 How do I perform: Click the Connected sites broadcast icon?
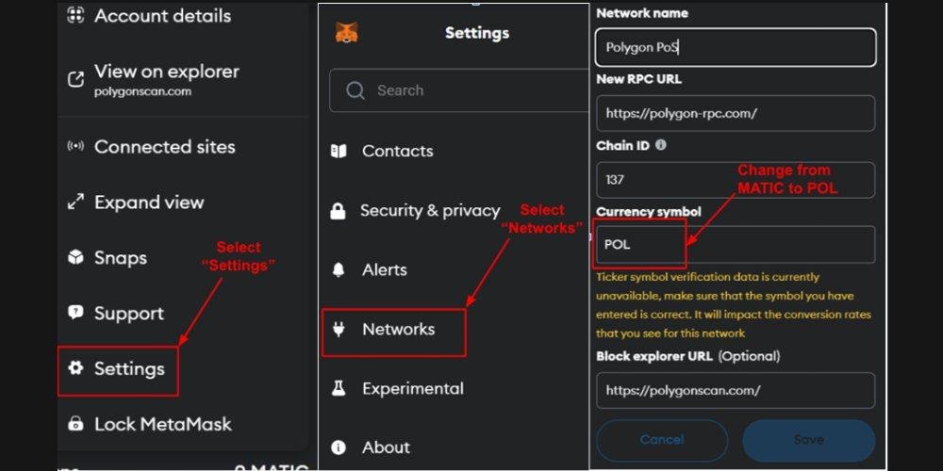tap(75, 147)
